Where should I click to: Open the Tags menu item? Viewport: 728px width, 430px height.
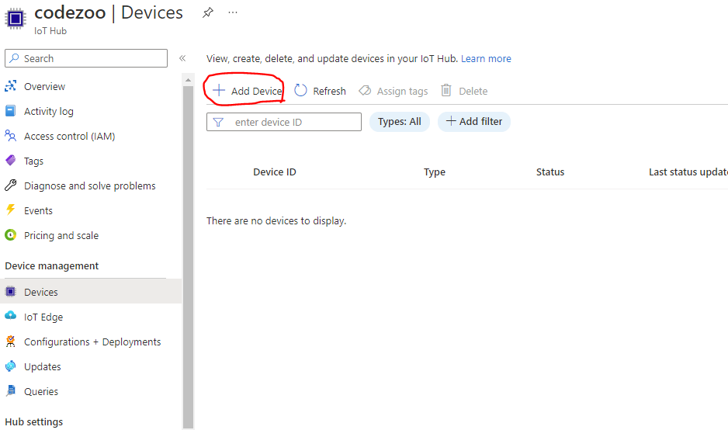point(33,161)
